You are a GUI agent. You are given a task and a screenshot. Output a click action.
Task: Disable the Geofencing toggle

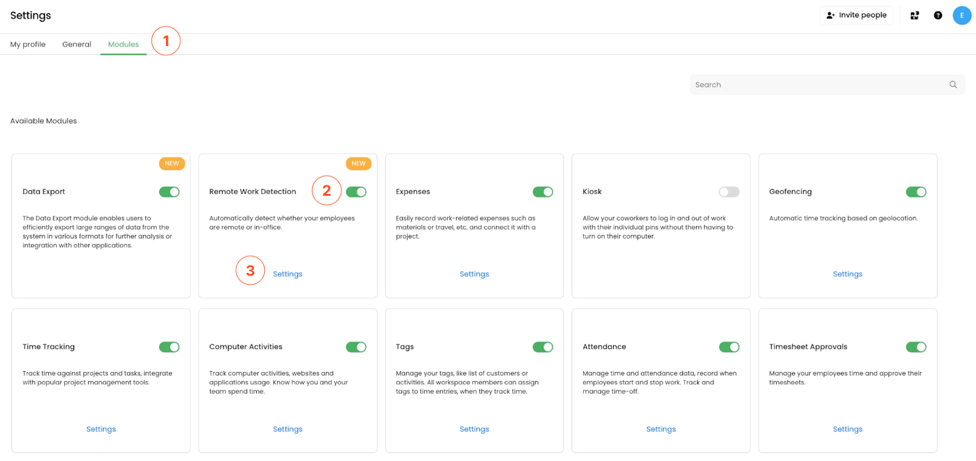click(915, 192)
